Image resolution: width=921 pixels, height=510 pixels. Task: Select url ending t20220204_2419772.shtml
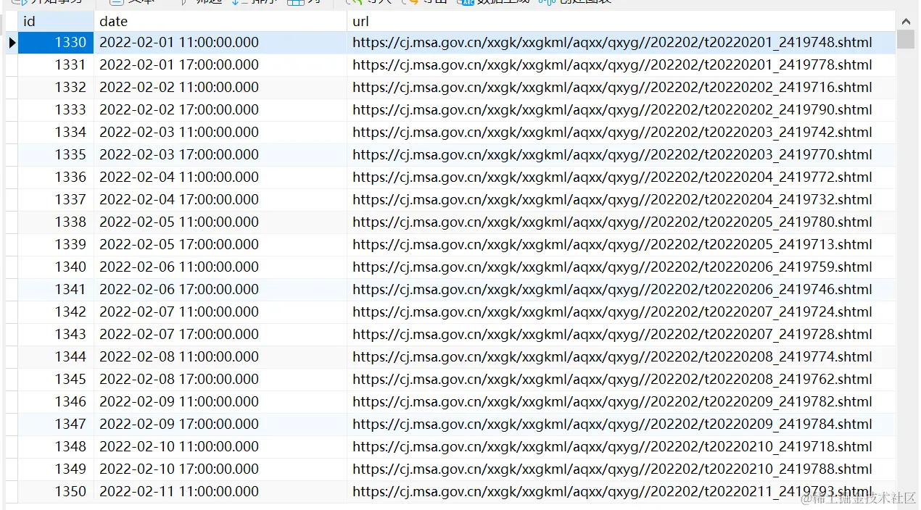tap(621, 177)
